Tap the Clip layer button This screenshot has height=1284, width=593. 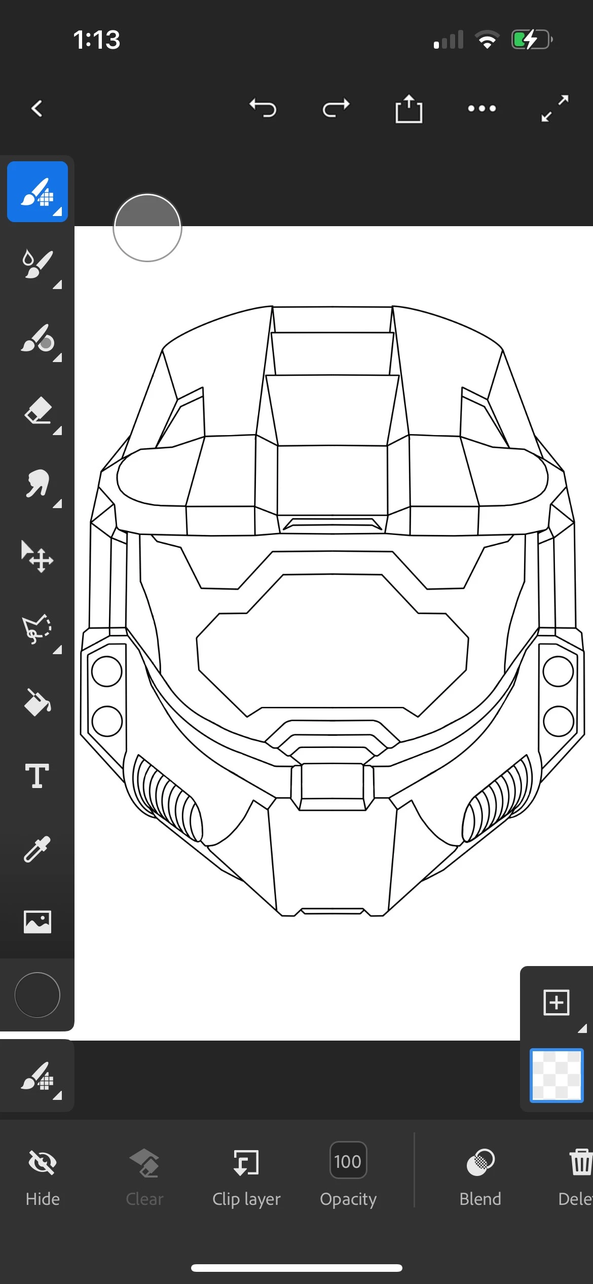point(246,1176)
